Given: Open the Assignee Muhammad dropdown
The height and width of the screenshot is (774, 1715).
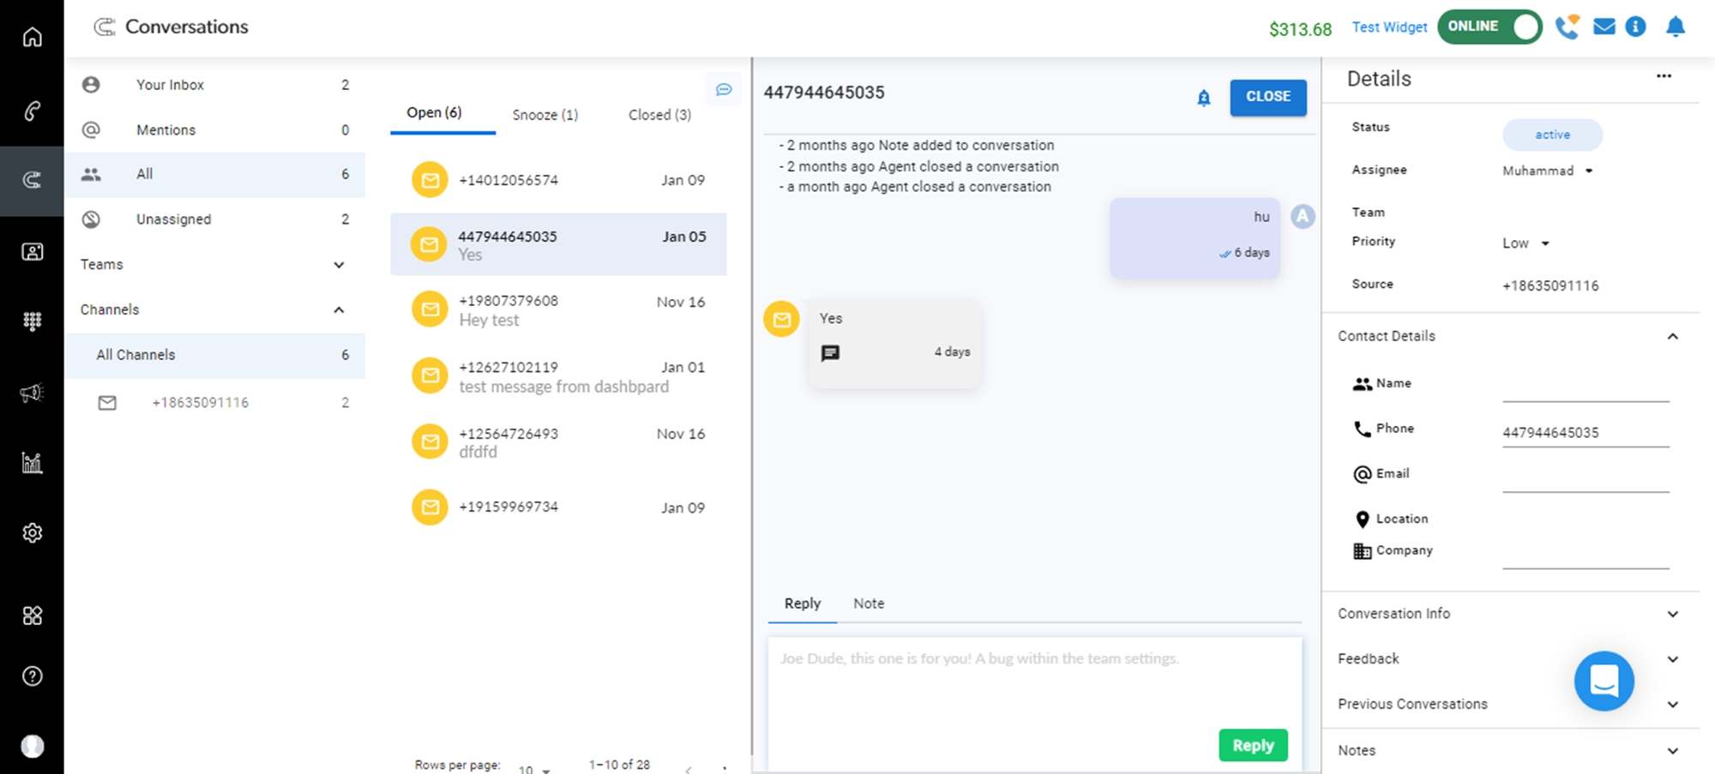Looking at the screenshot, I should (x=1548, y=171).
